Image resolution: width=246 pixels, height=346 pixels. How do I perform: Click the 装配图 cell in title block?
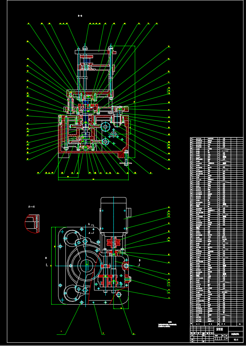tap(219, 329)
